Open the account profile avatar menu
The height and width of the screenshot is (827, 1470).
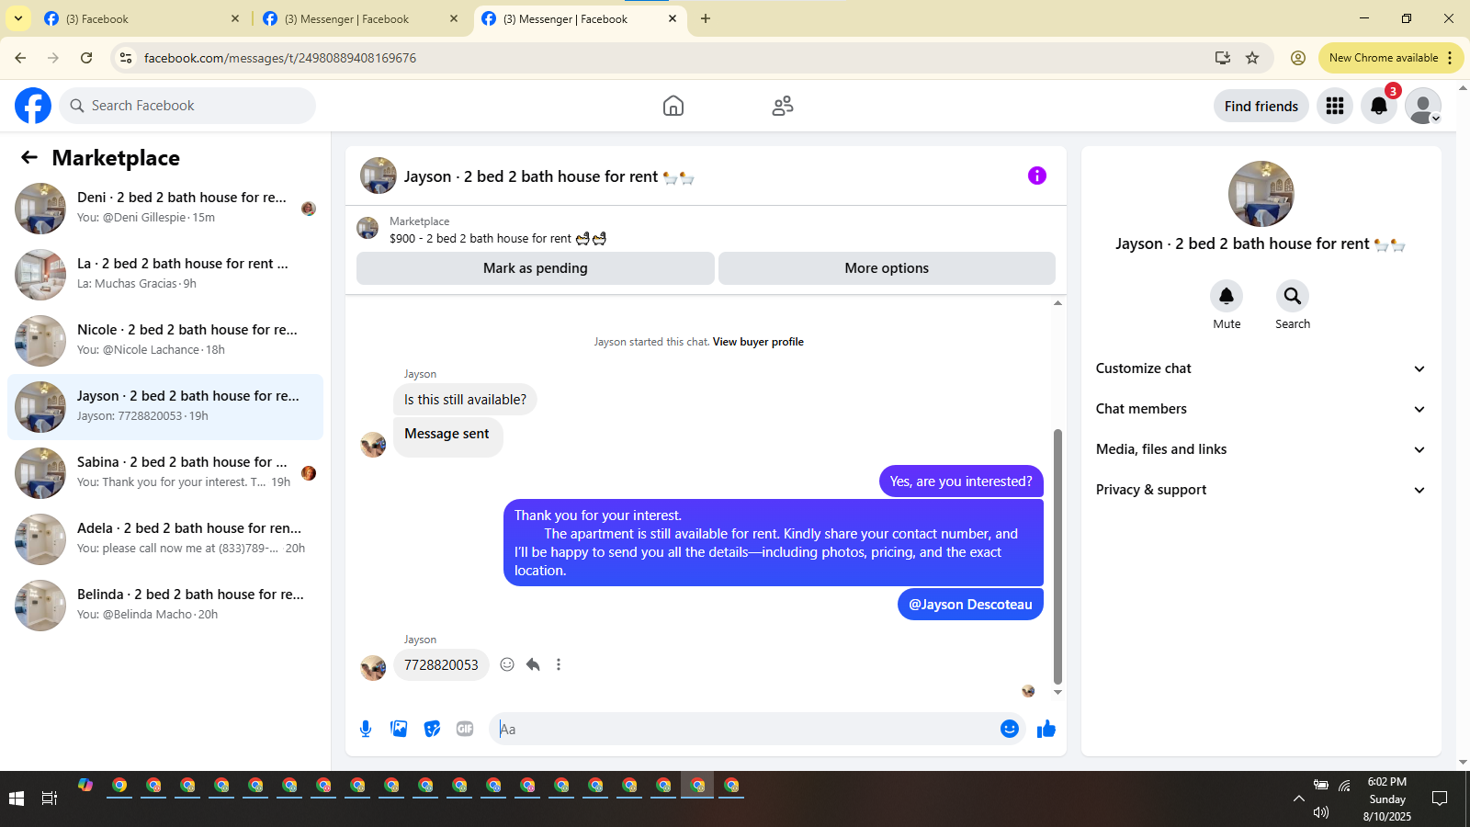pyautogui.click(x=1423, y=106)
